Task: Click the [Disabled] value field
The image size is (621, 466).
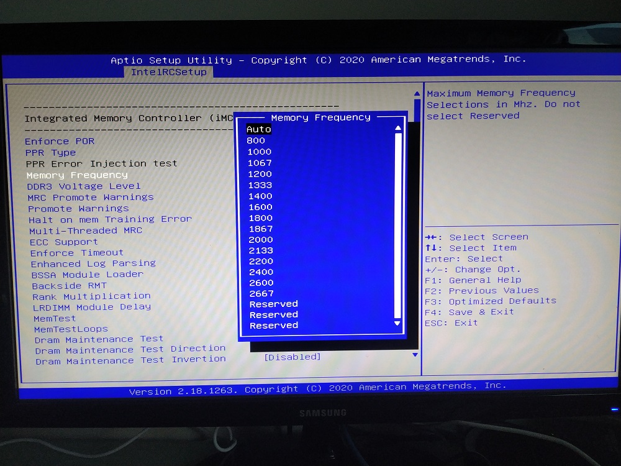Action: click(292, 357)
